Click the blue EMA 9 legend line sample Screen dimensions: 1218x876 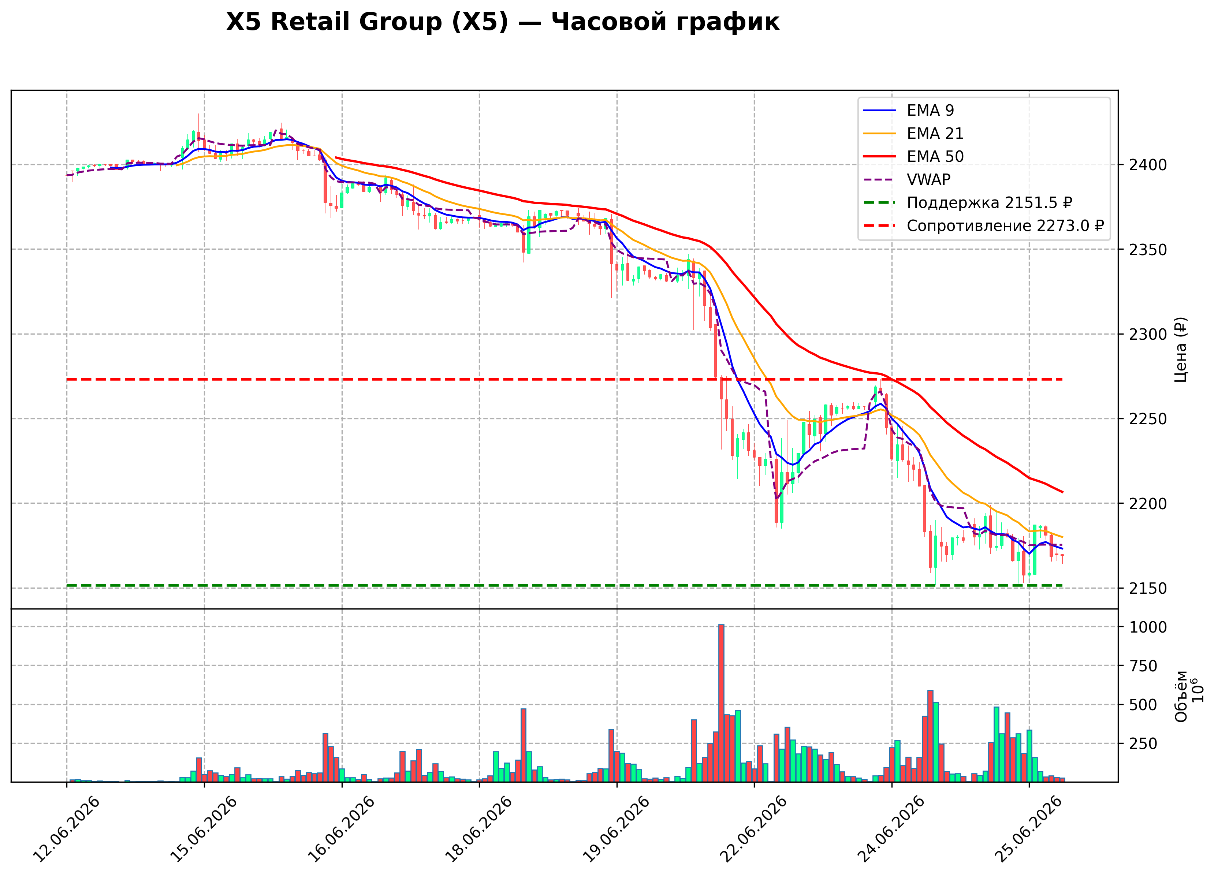(879, 110)
